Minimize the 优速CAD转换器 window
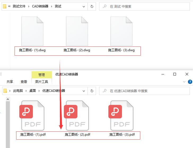Viewport: 193px width, 148px height. (163, 74)
